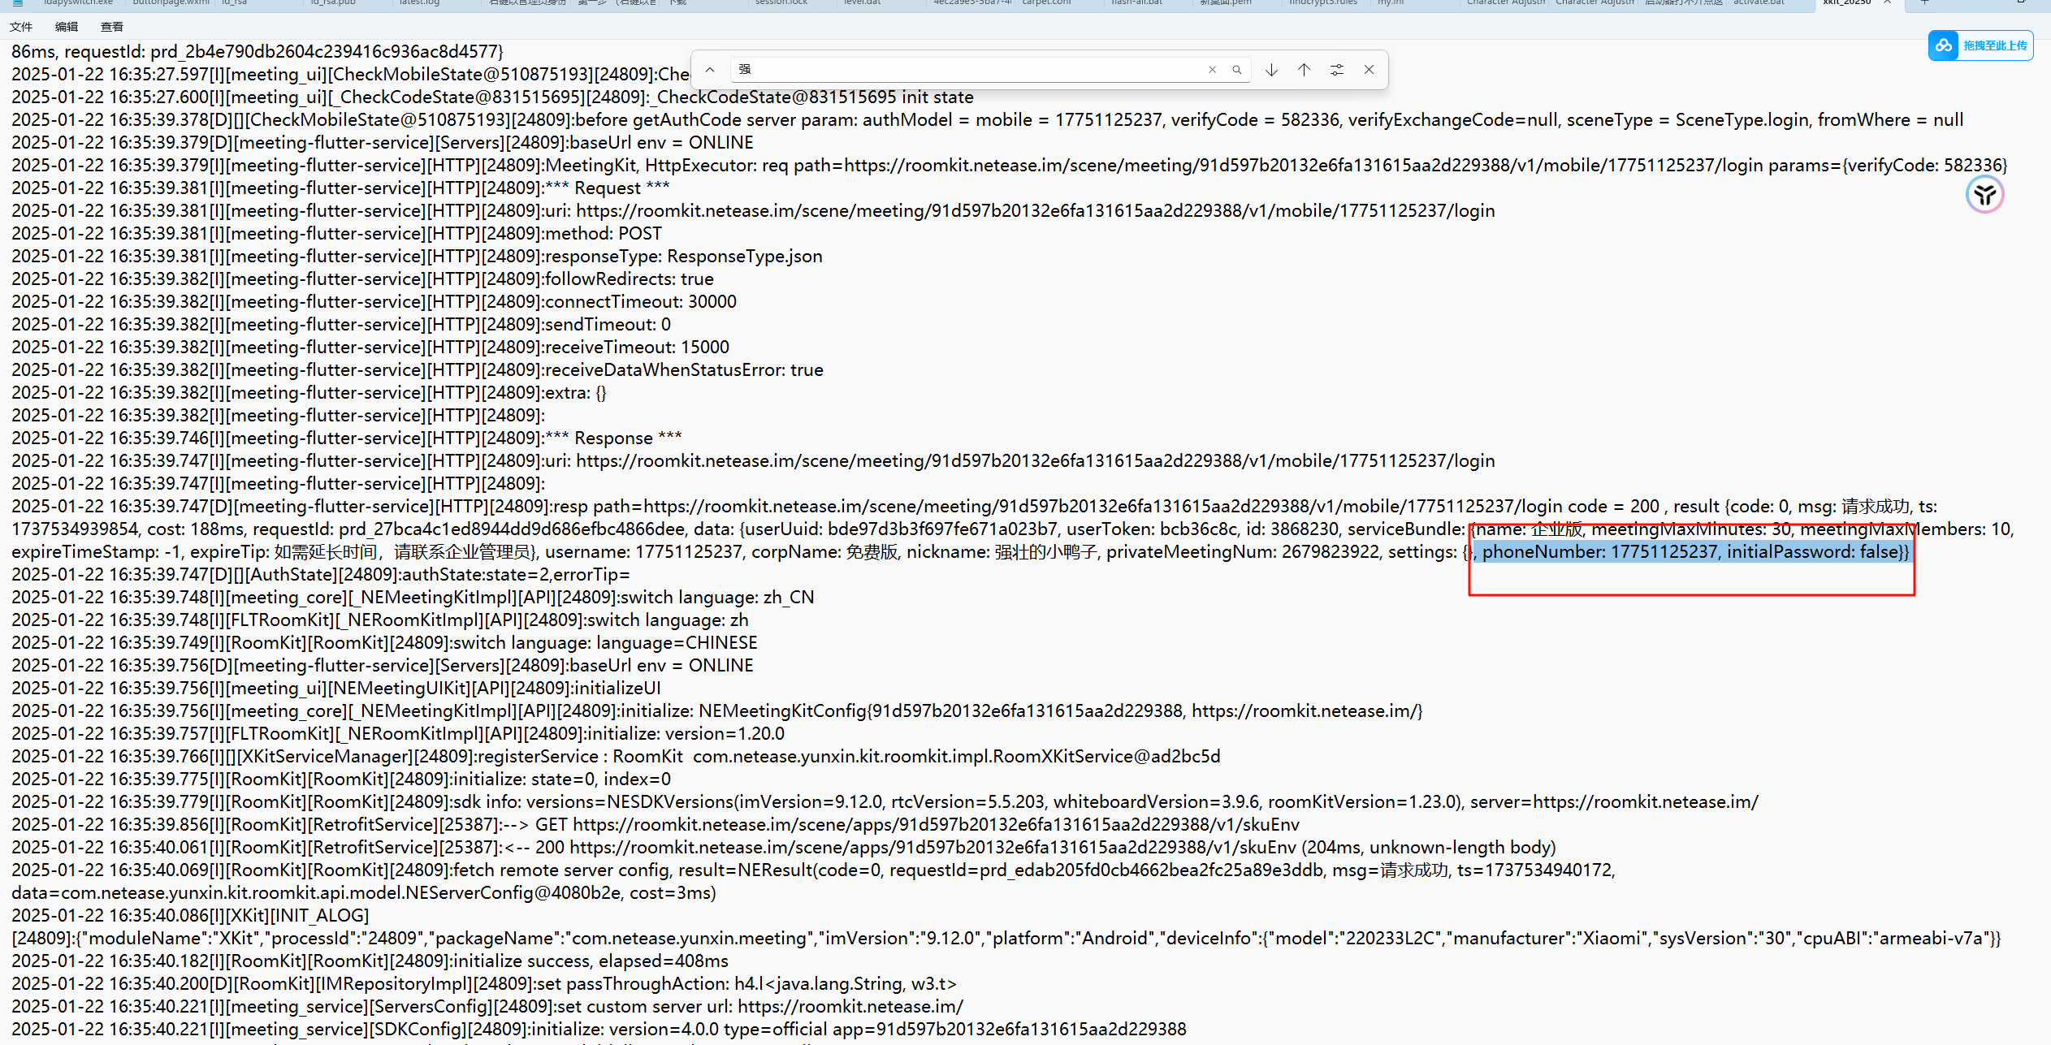Viewport: 2051px width, 1045px height.
Task: Clear the find text with the X icon
Action: [1212, 70]
